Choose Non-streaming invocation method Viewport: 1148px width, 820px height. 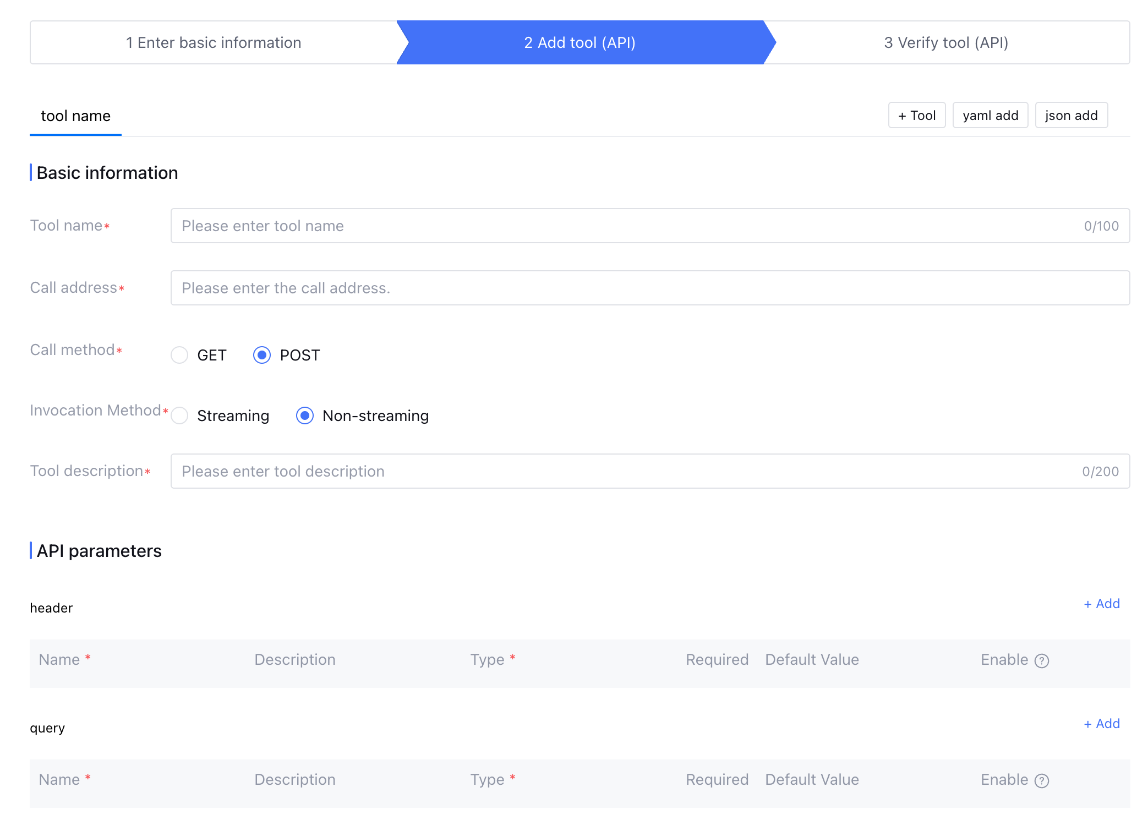click(305, 416)
